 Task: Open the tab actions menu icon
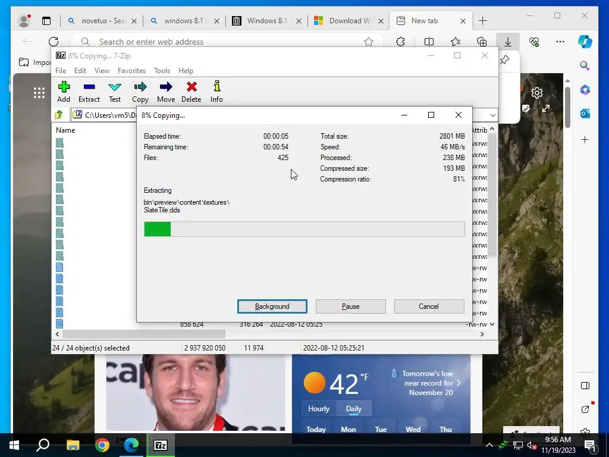[46, 21]
